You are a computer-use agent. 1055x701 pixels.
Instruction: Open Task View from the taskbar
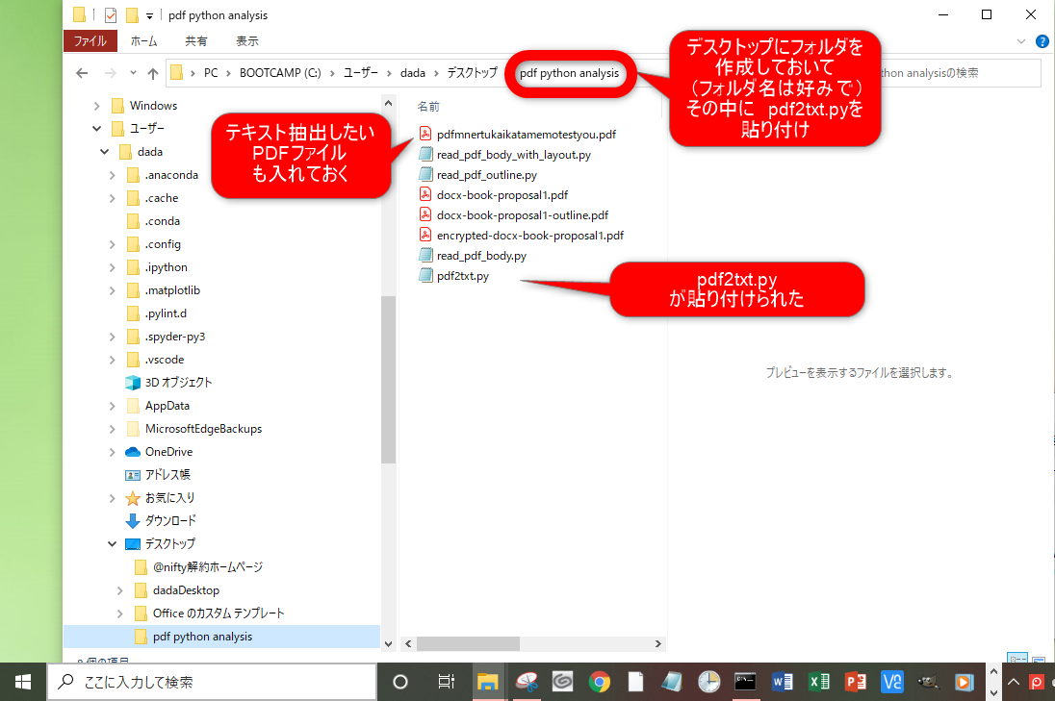446,682
